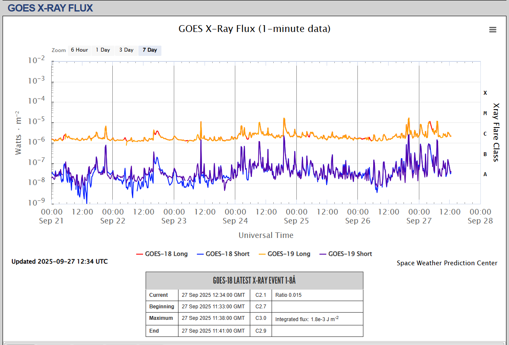Switch zoom to 1 Day

coord(102,50)
